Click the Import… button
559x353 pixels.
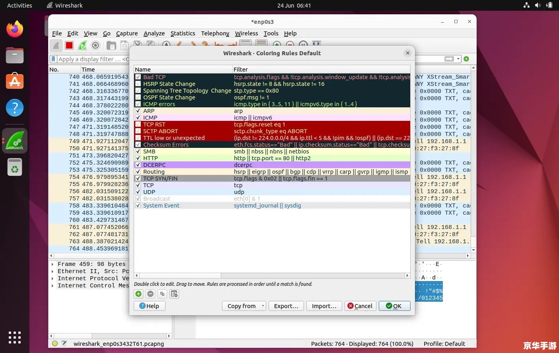[324, 306]
